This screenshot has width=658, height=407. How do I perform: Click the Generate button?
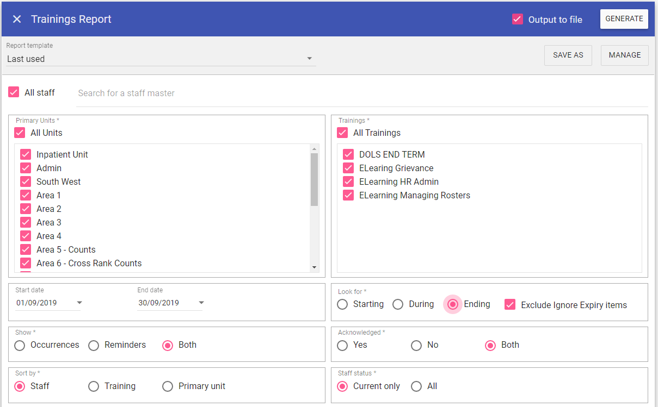pyautogui.click(x=624, y=18)
